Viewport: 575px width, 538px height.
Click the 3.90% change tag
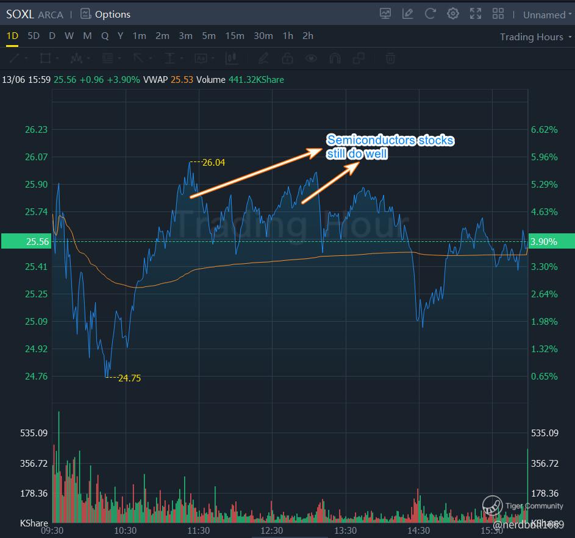552,241
